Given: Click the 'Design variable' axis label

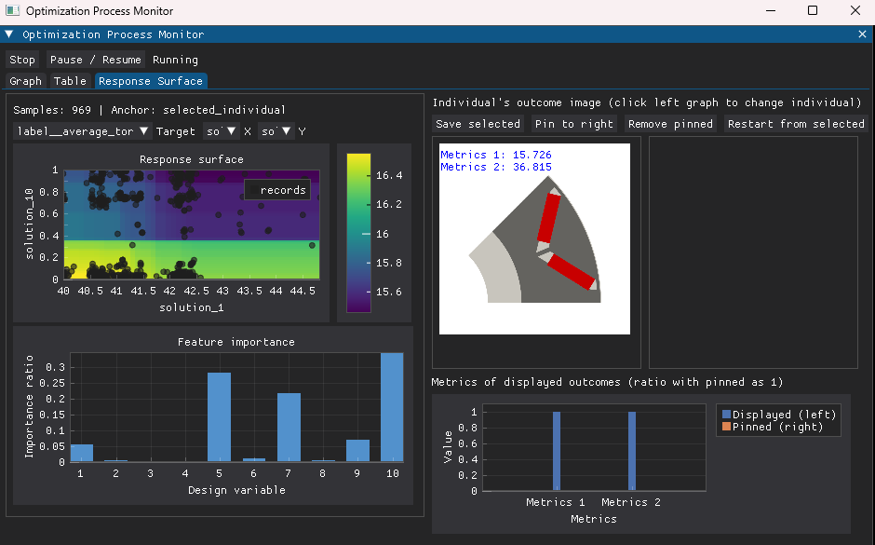Looking at the screenshot, I should 236,490.
